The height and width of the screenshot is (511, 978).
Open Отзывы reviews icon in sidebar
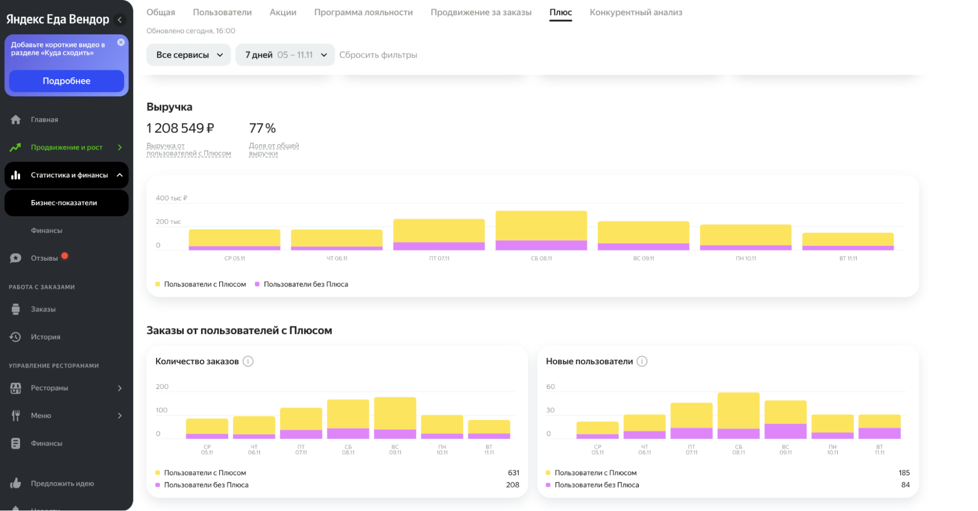pyautogui.click(x=16, y=258)
